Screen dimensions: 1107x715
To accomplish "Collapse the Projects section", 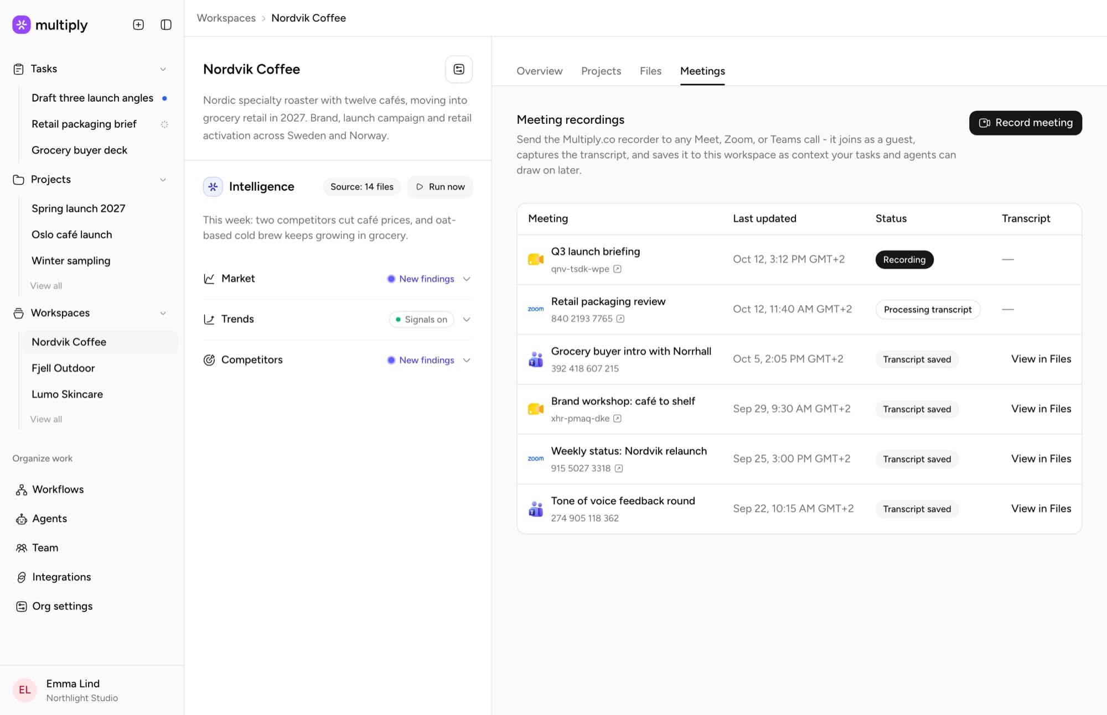I will [163, 180].
